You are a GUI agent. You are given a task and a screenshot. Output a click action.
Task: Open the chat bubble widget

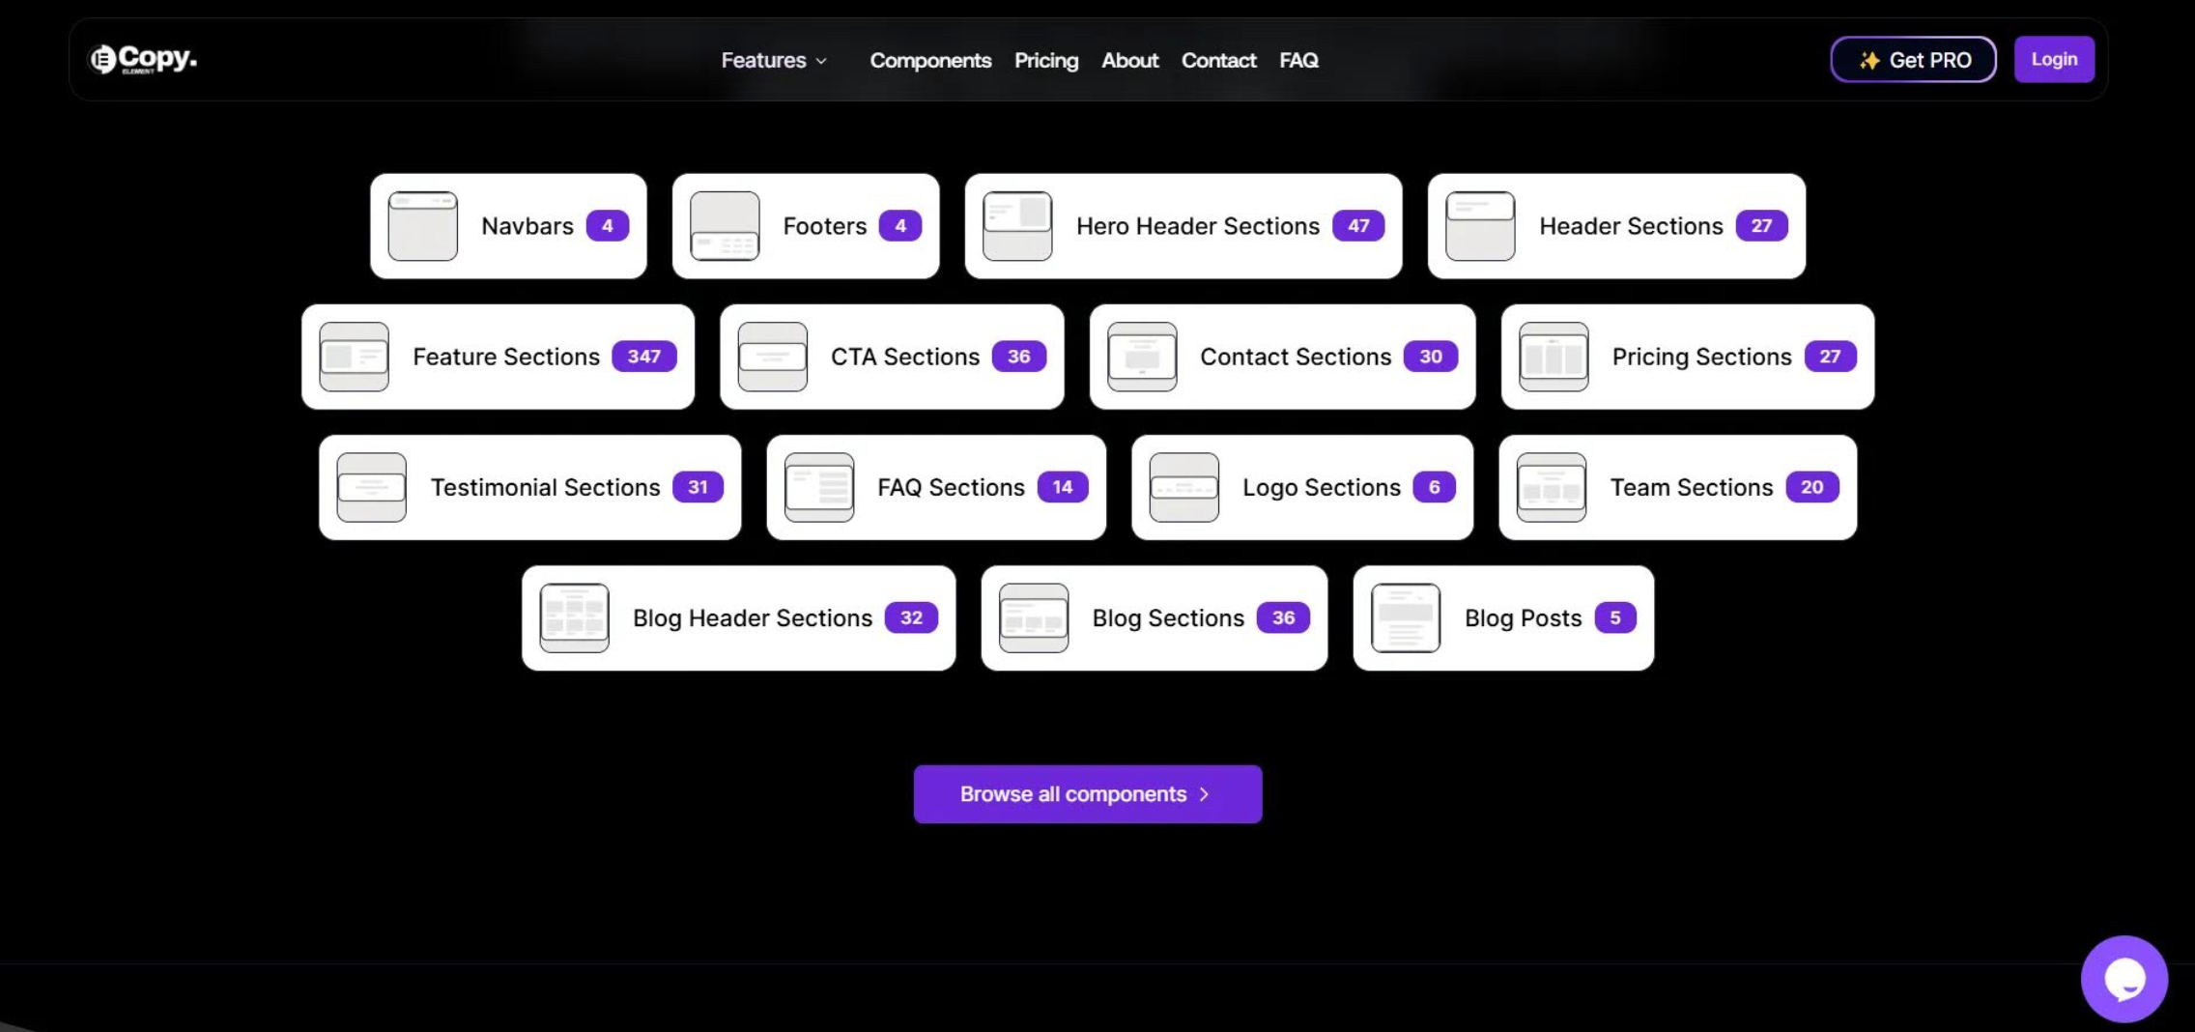pyautogui.click(x=2124, y=978)
